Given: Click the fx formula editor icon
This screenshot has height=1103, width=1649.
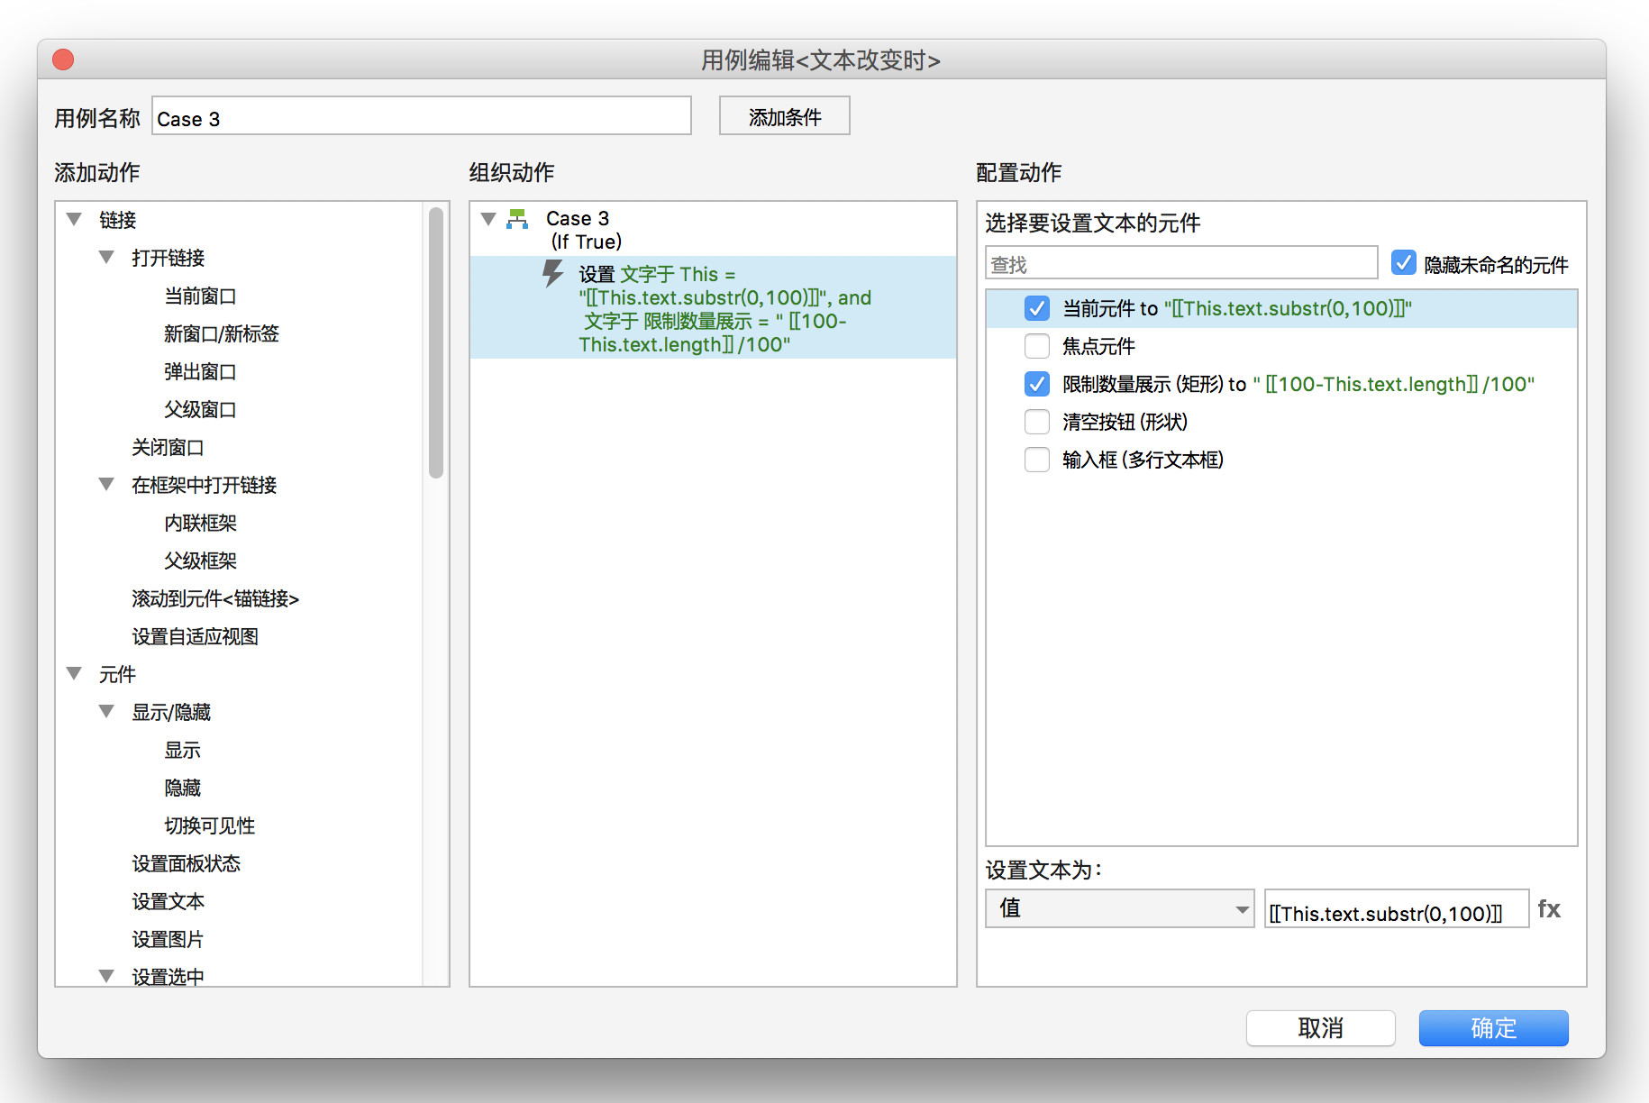Looking at the screenshot, I should 1548,909.
